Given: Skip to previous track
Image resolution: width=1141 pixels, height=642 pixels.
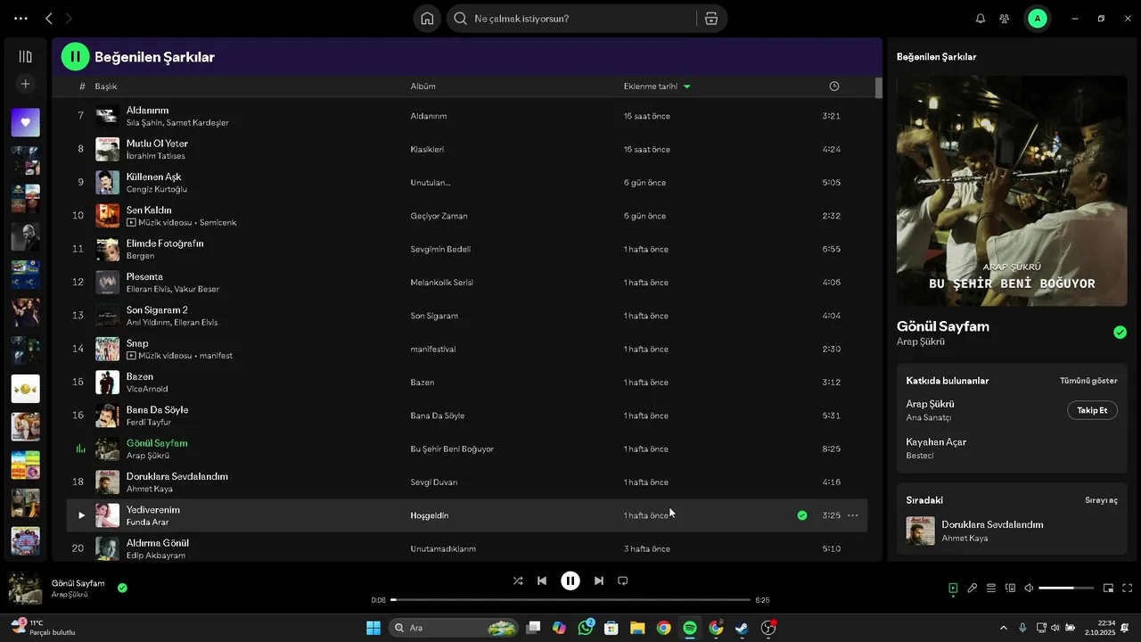Looking at the screenshot, I should pos(542,580).
